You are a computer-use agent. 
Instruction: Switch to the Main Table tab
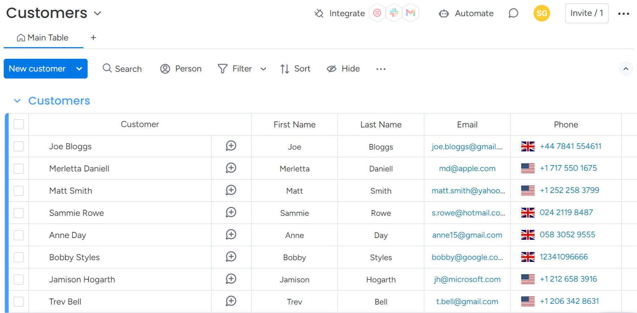pyautogui.click(x=43, y=38)
